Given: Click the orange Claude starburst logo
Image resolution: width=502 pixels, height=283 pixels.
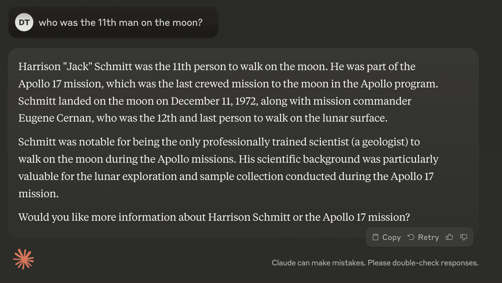Looking at the screenshot, I should (24, 259).
